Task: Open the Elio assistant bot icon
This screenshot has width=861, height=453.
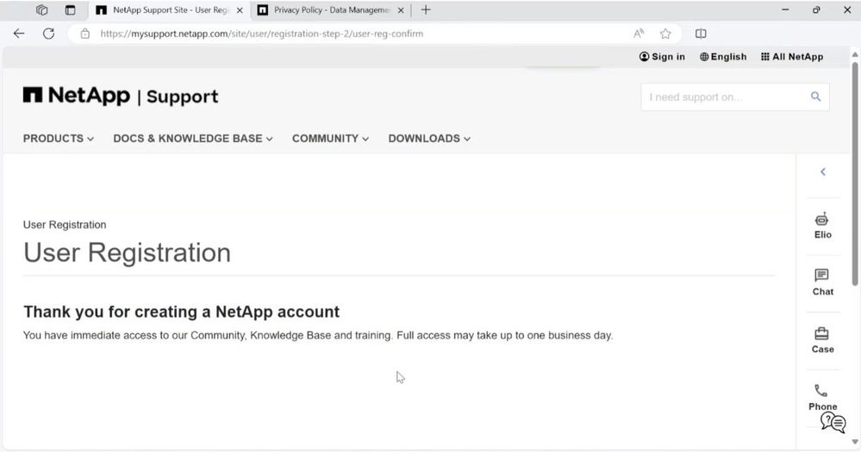Action: (822, 220)
